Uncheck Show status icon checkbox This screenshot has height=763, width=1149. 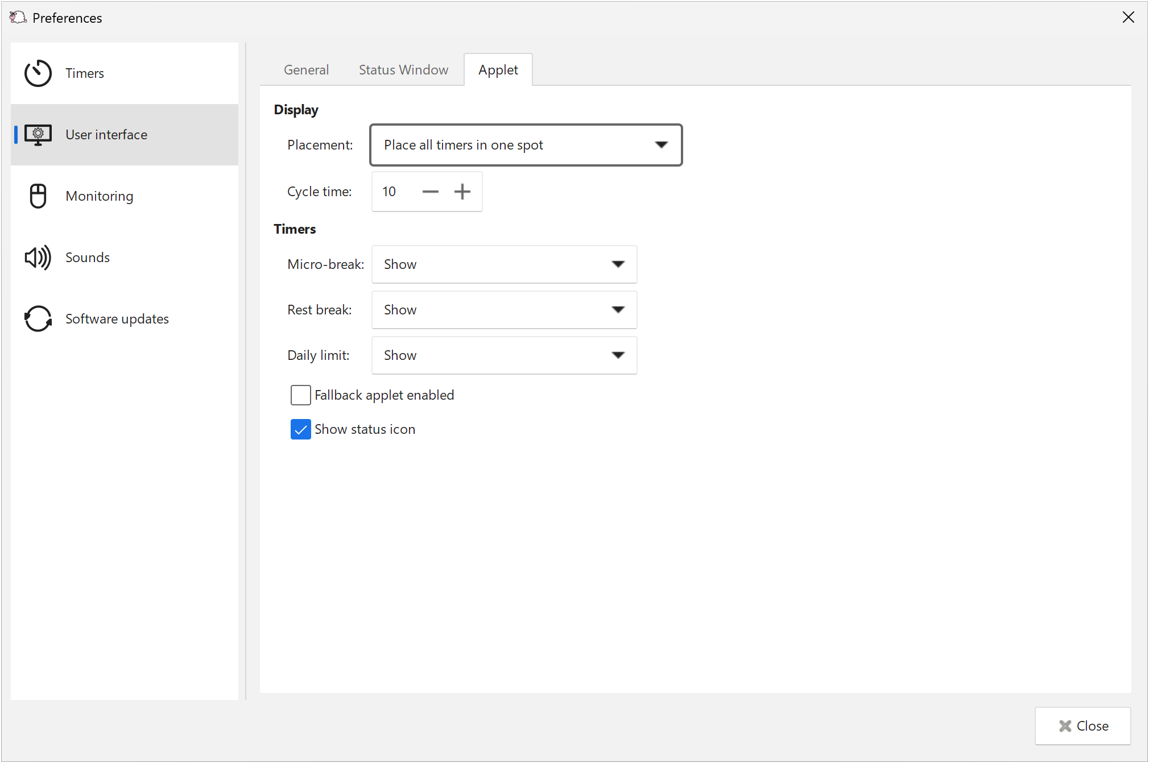(x=301, y=429)
